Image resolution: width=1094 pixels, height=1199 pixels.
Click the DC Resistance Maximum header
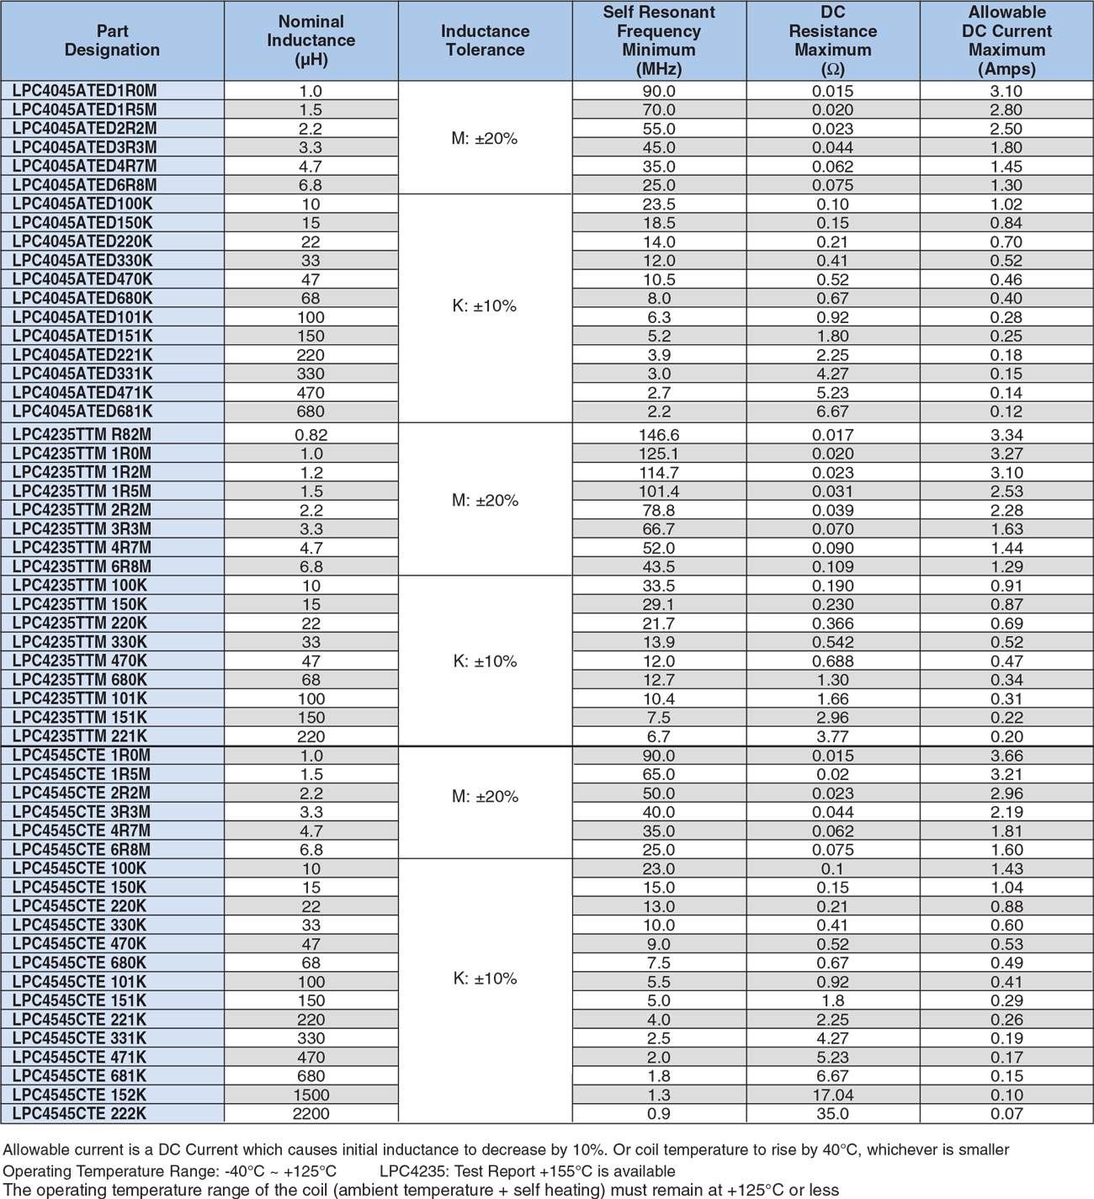coord(832,40)
